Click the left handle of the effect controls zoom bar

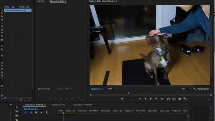pyautogui.click(x=5, y=98)
